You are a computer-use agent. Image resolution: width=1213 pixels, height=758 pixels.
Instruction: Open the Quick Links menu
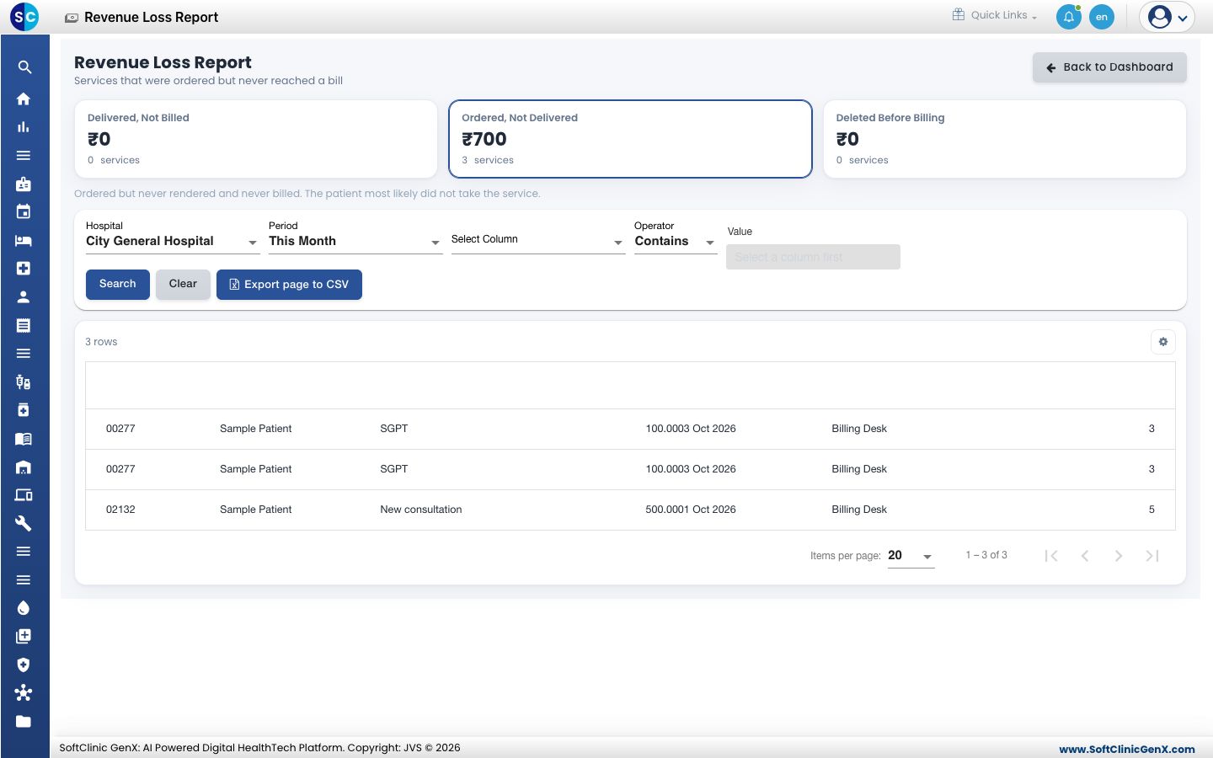point(995,15)
